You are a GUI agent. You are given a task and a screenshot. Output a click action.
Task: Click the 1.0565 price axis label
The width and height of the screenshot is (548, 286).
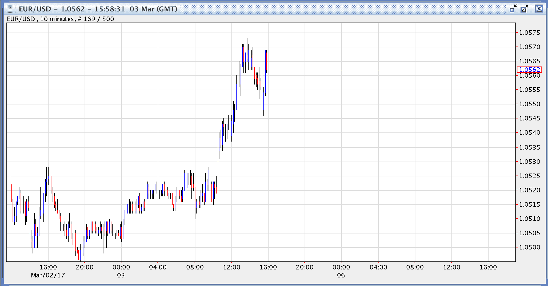[529, 61]
